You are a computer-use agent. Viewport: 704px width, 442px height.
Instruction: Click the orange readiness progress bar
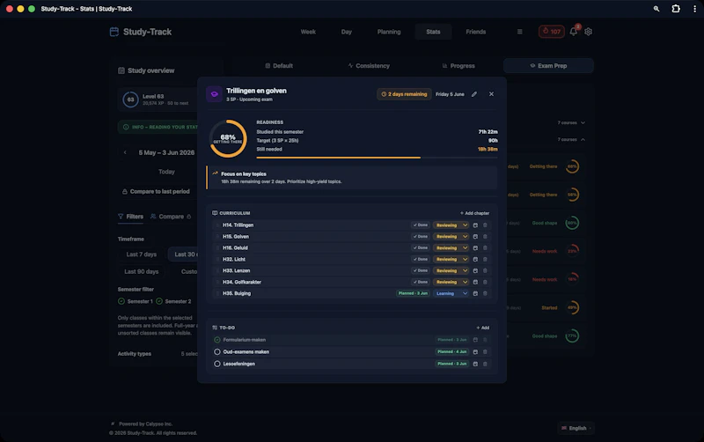(x=377, y=158)
